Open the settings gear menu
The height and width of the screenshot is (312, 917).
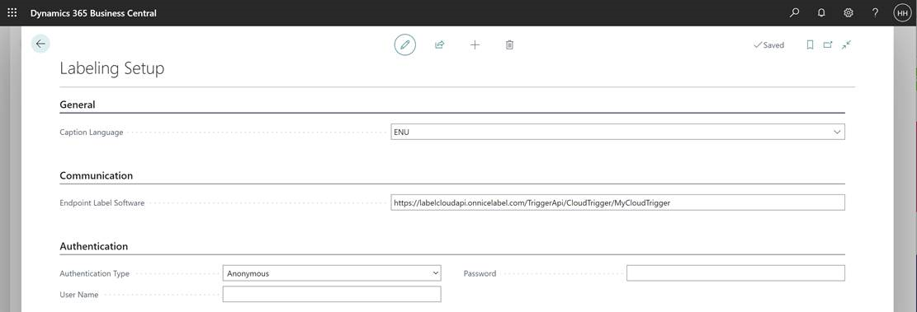[x=848, y=13]
